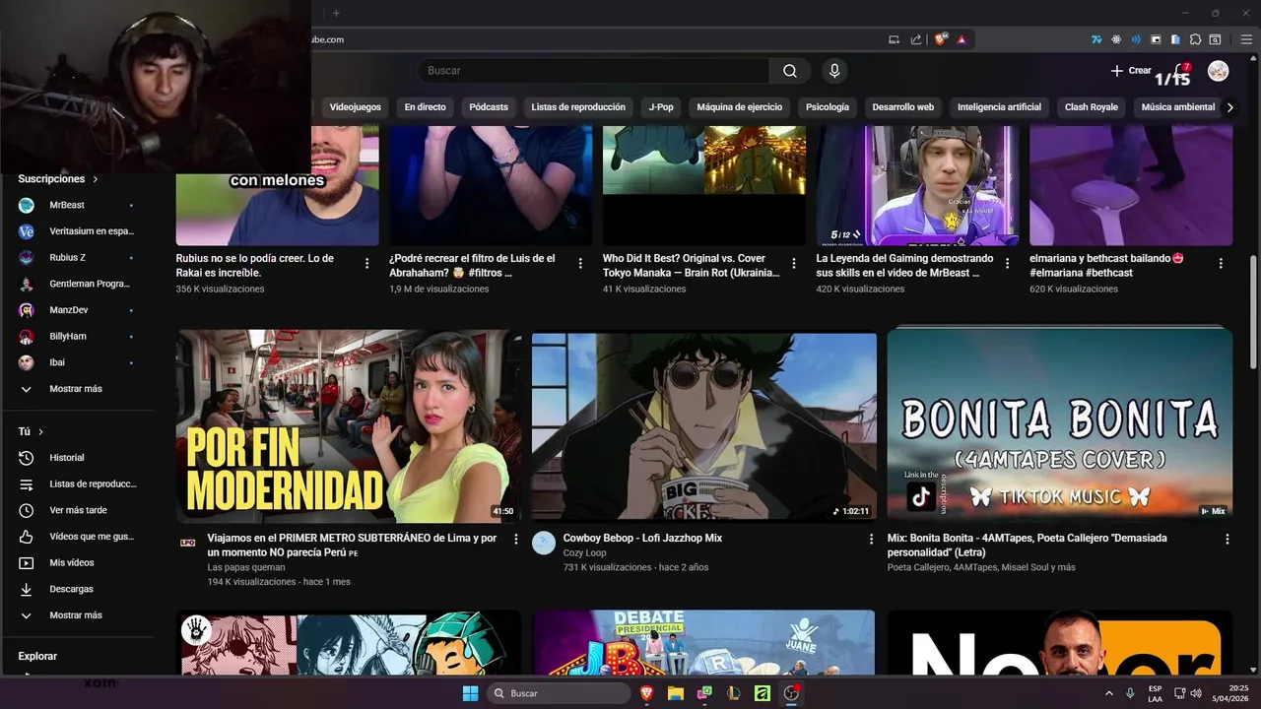The height and width of the screenshot is (709, 1261).
Task: Open the POR FIN MODERNIDAD video thumbnail
Action: click(x=349, y=425)
